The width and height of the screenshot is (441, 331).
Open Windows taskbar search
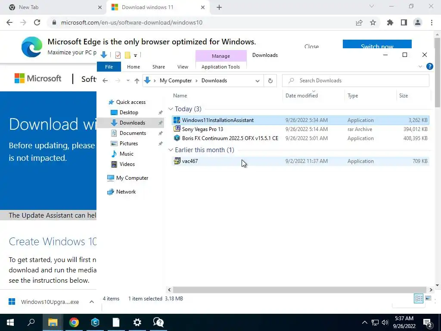click(31, 322)
